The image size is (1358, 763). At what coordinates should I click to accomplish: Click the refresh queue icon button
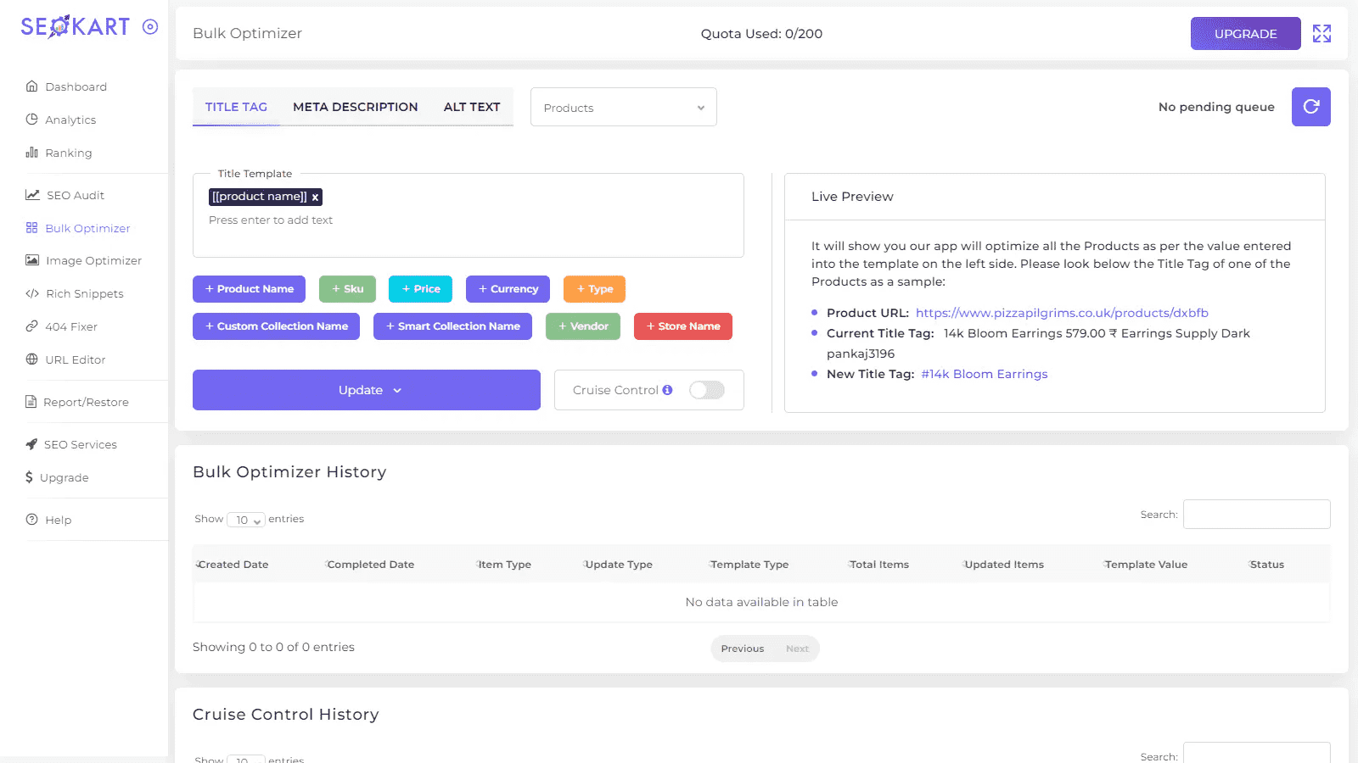click(x=1310, y=107)
